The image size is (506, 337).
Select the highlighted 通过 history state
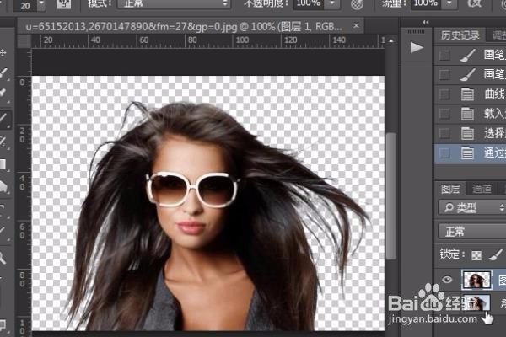[471, 152]
